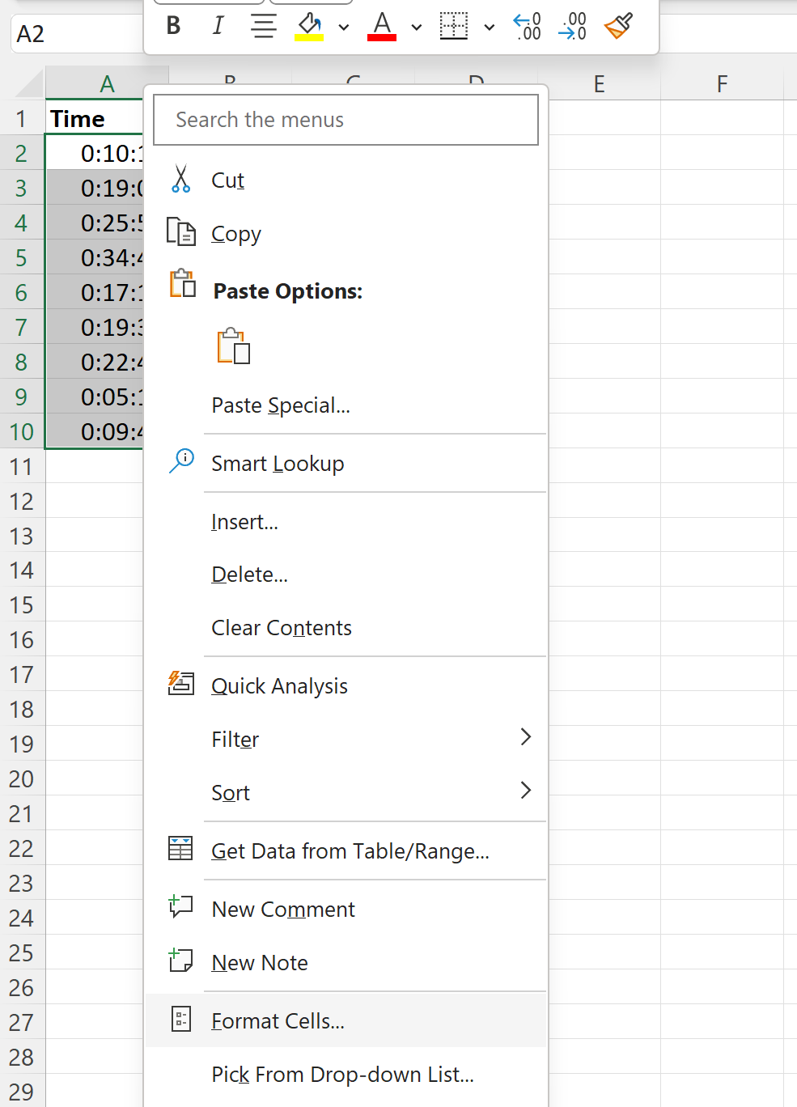Apply the yellow fill color
Viewport: 797px width, 1107px height.
coord(309,26)
